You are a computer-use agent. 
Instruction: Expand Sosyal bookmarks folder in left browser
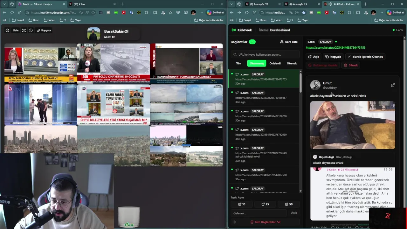[x=18, y=20]
